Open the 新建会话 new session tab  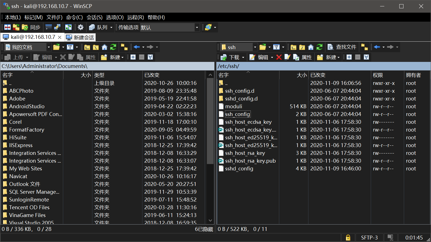(80, 37)
